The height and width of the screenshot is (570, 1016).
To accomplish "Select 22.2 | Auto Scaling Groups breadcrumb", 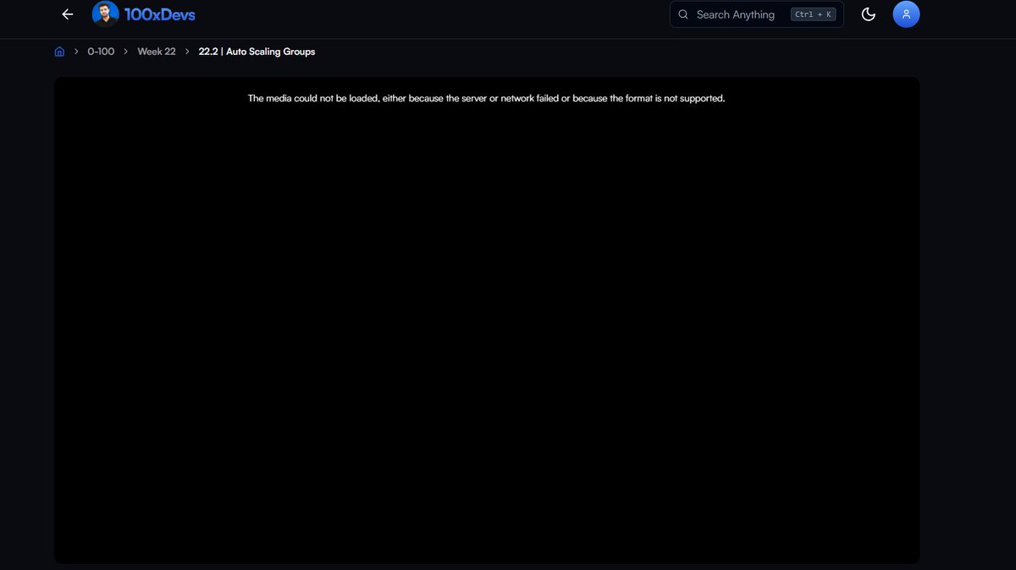I will [x=257, y=52].
